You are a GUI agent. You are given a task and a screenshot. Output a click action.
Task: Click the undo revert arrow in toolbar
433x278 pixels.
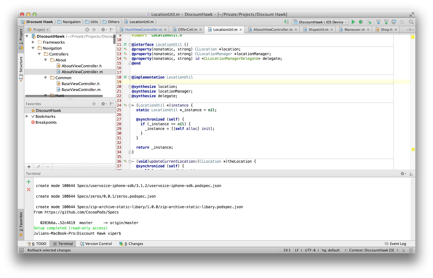click(x=402, y=22)
